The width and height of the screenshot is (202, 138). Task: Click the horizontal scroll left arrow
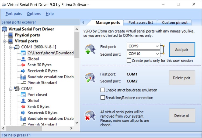[3, 128]
